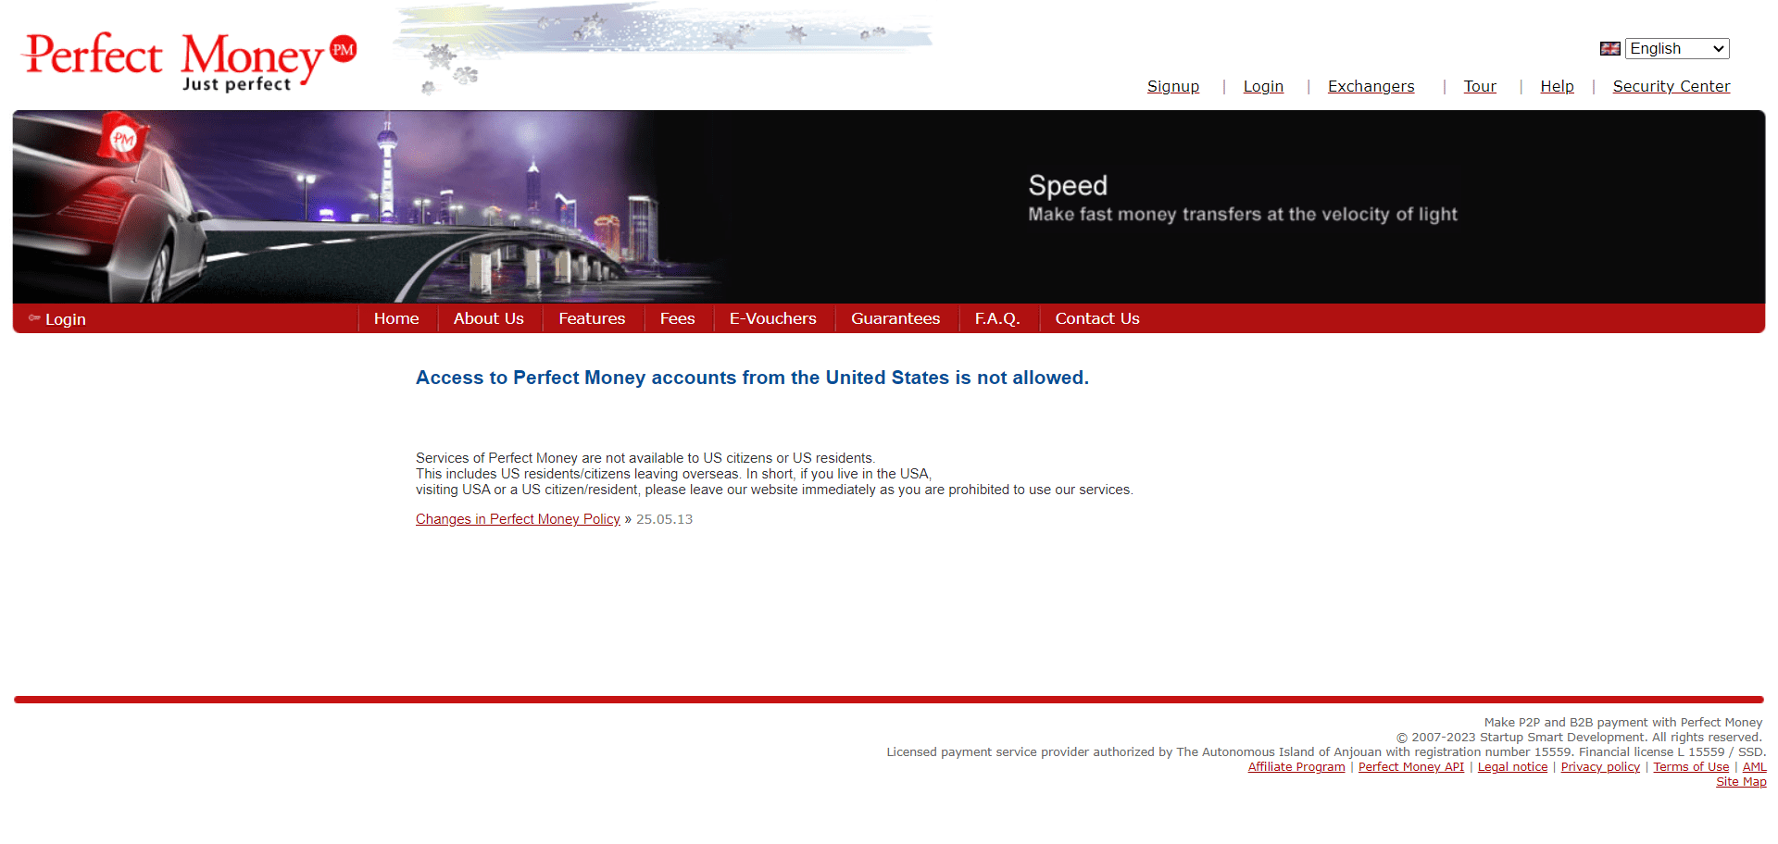Viewport: 1778px width, 844px height.
Task: Click the UK flag language icon
Action: click(1609, 49)
